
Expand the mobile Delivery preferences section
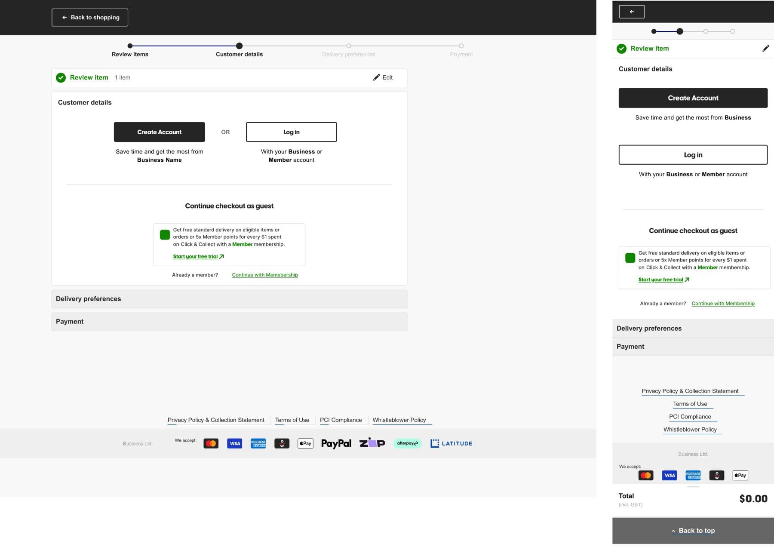click(693, 329)
